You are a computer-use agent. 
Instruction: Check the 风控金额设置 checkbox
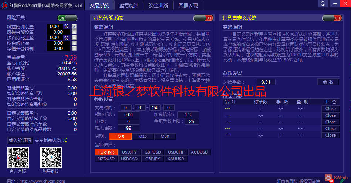[x=74, y=32]
